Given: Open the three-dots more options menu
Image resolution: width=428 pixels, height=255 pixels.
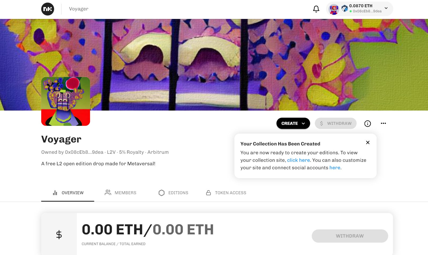Looking at the screenshot, I should [x=383, y=123].
